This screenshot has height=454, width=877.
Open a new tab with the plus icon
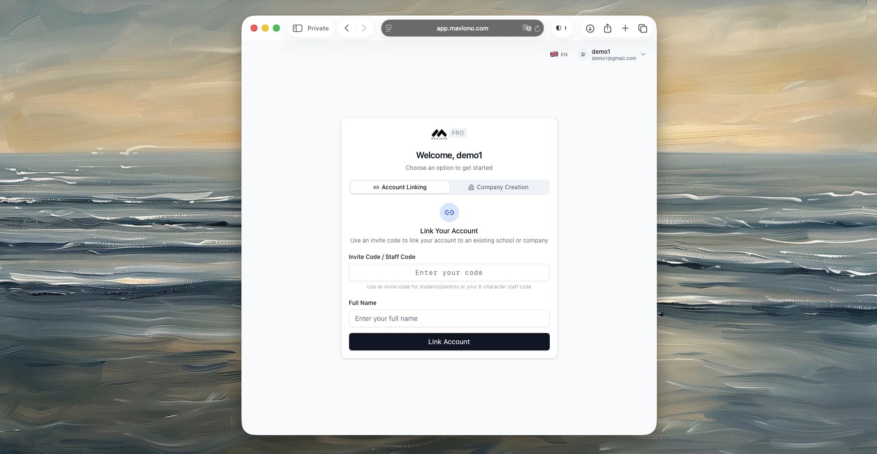tap(625, 28)
